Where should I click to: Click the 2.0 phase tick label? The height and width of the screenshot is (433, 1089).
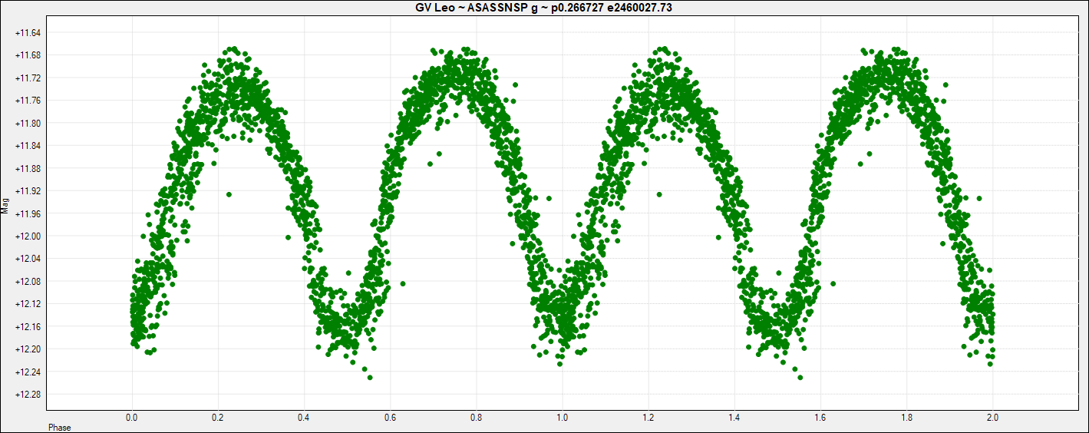[992, 418]
